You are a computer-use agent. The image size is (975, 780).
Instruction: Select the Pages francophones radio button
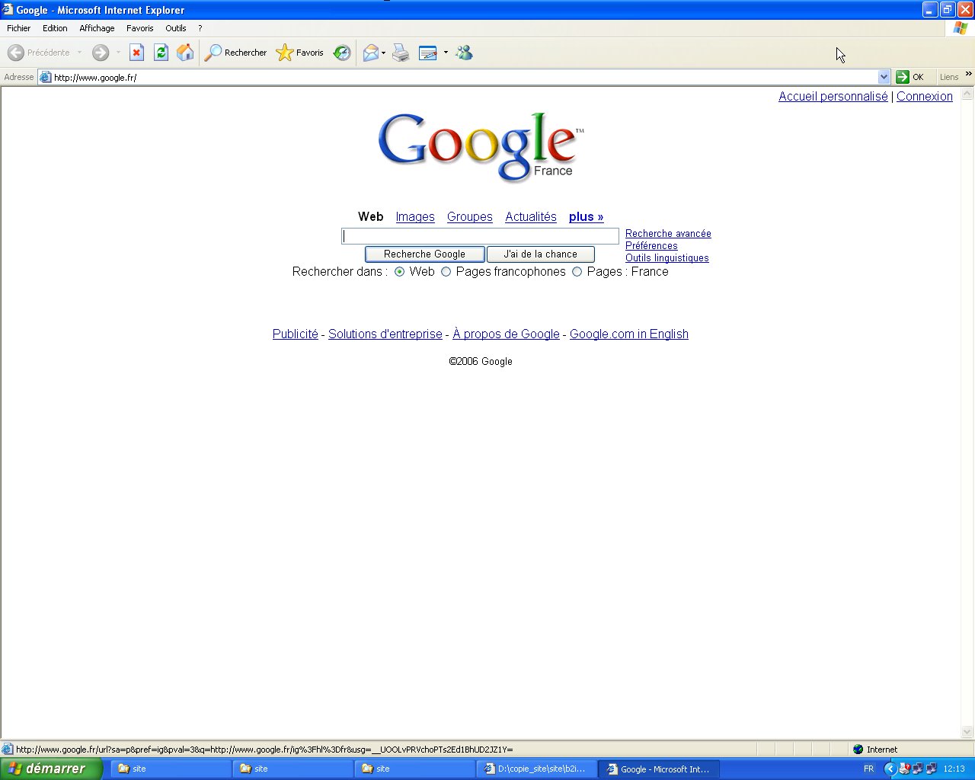pos(446,272)
